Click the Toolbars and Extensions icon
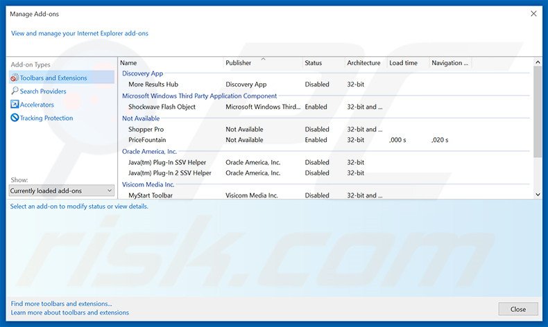Viewport: 548px width, 327px height. point(15,78)
